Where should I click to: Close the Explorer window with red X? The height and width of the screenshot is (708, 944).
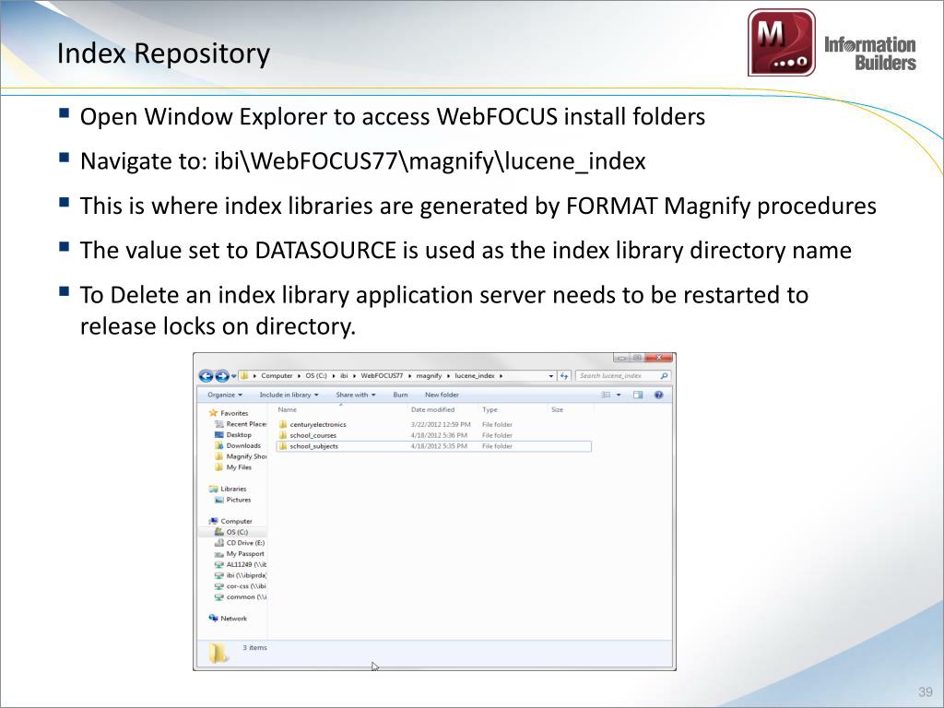(659, 358)
